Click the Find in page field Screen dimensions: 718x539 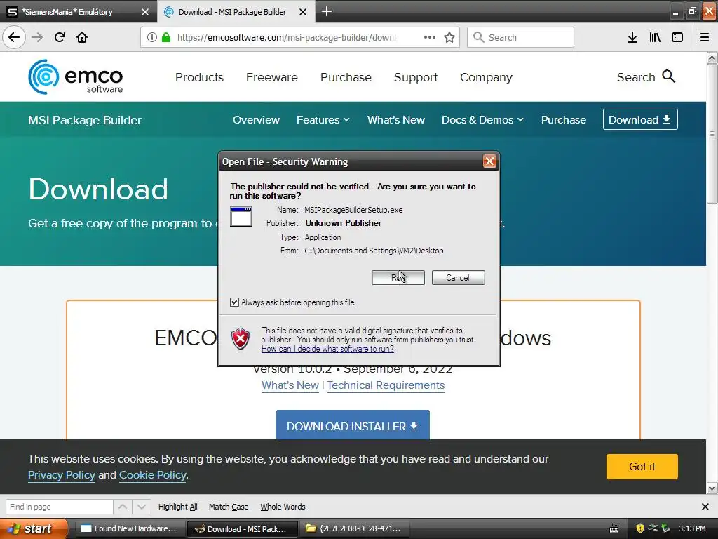click(59, 507)
